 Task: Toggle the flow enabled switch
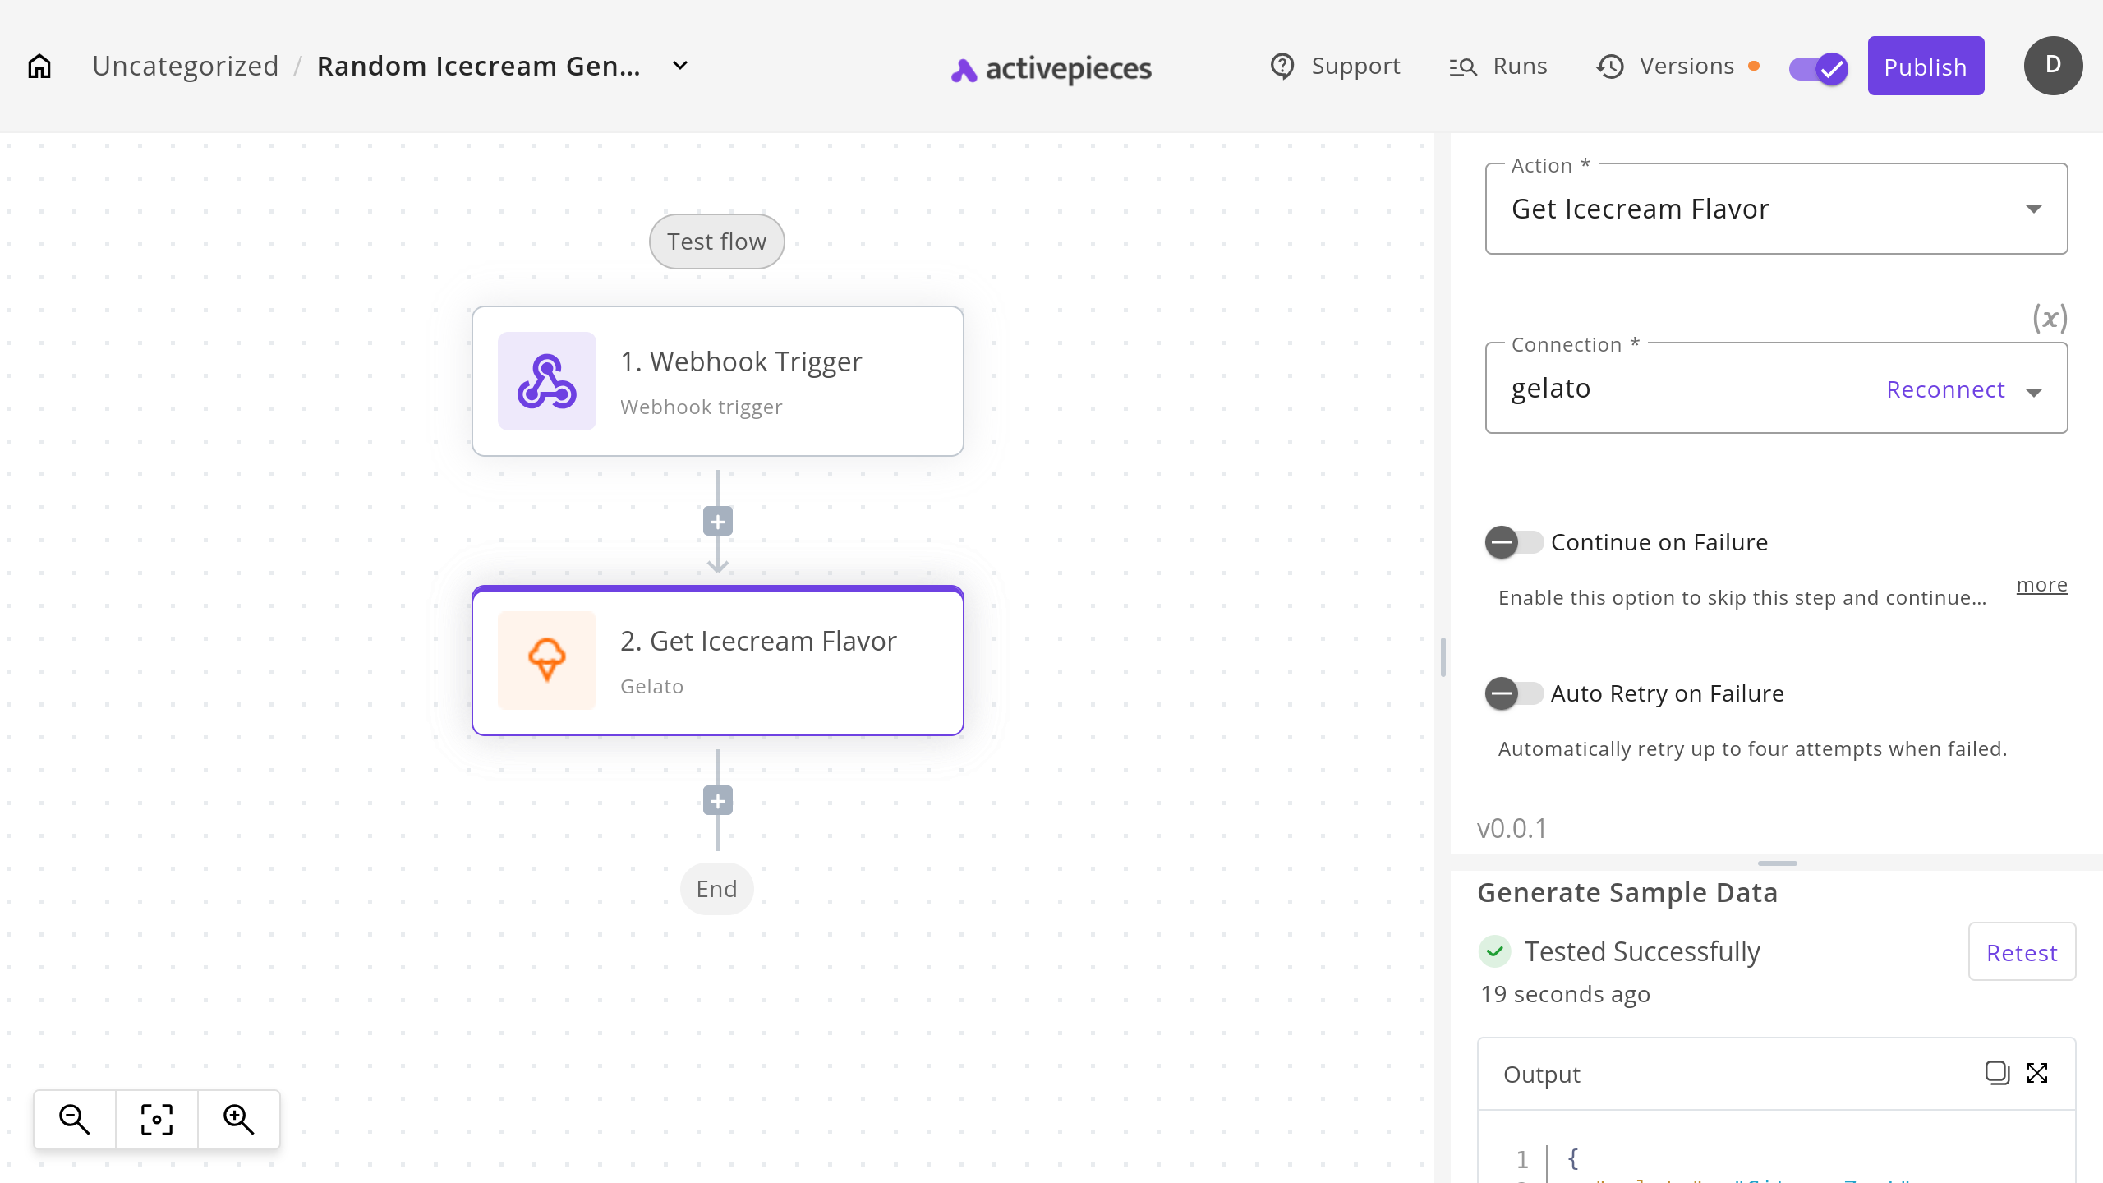tap(1819, 67)
